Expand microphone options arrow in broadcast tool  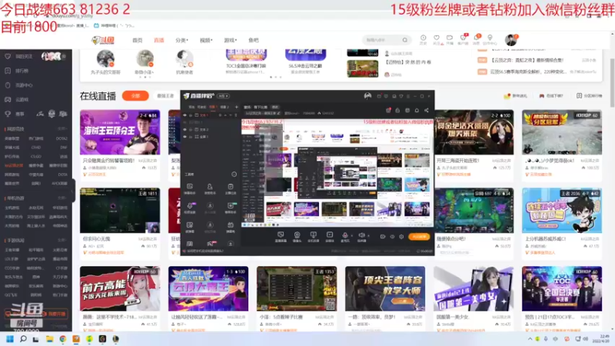[x=352, y=236]
